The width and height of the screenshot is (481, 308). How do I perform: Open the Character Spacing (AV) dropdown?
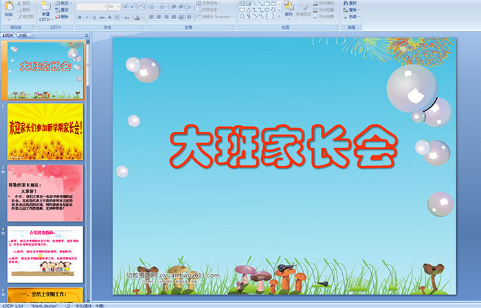click(x=118, y=17)
